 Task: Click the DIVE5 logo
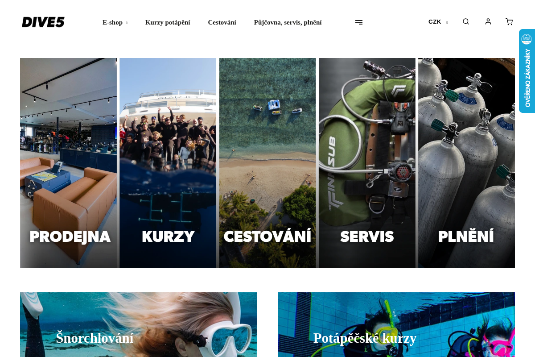pyautogui.click(x=43, y=22)
